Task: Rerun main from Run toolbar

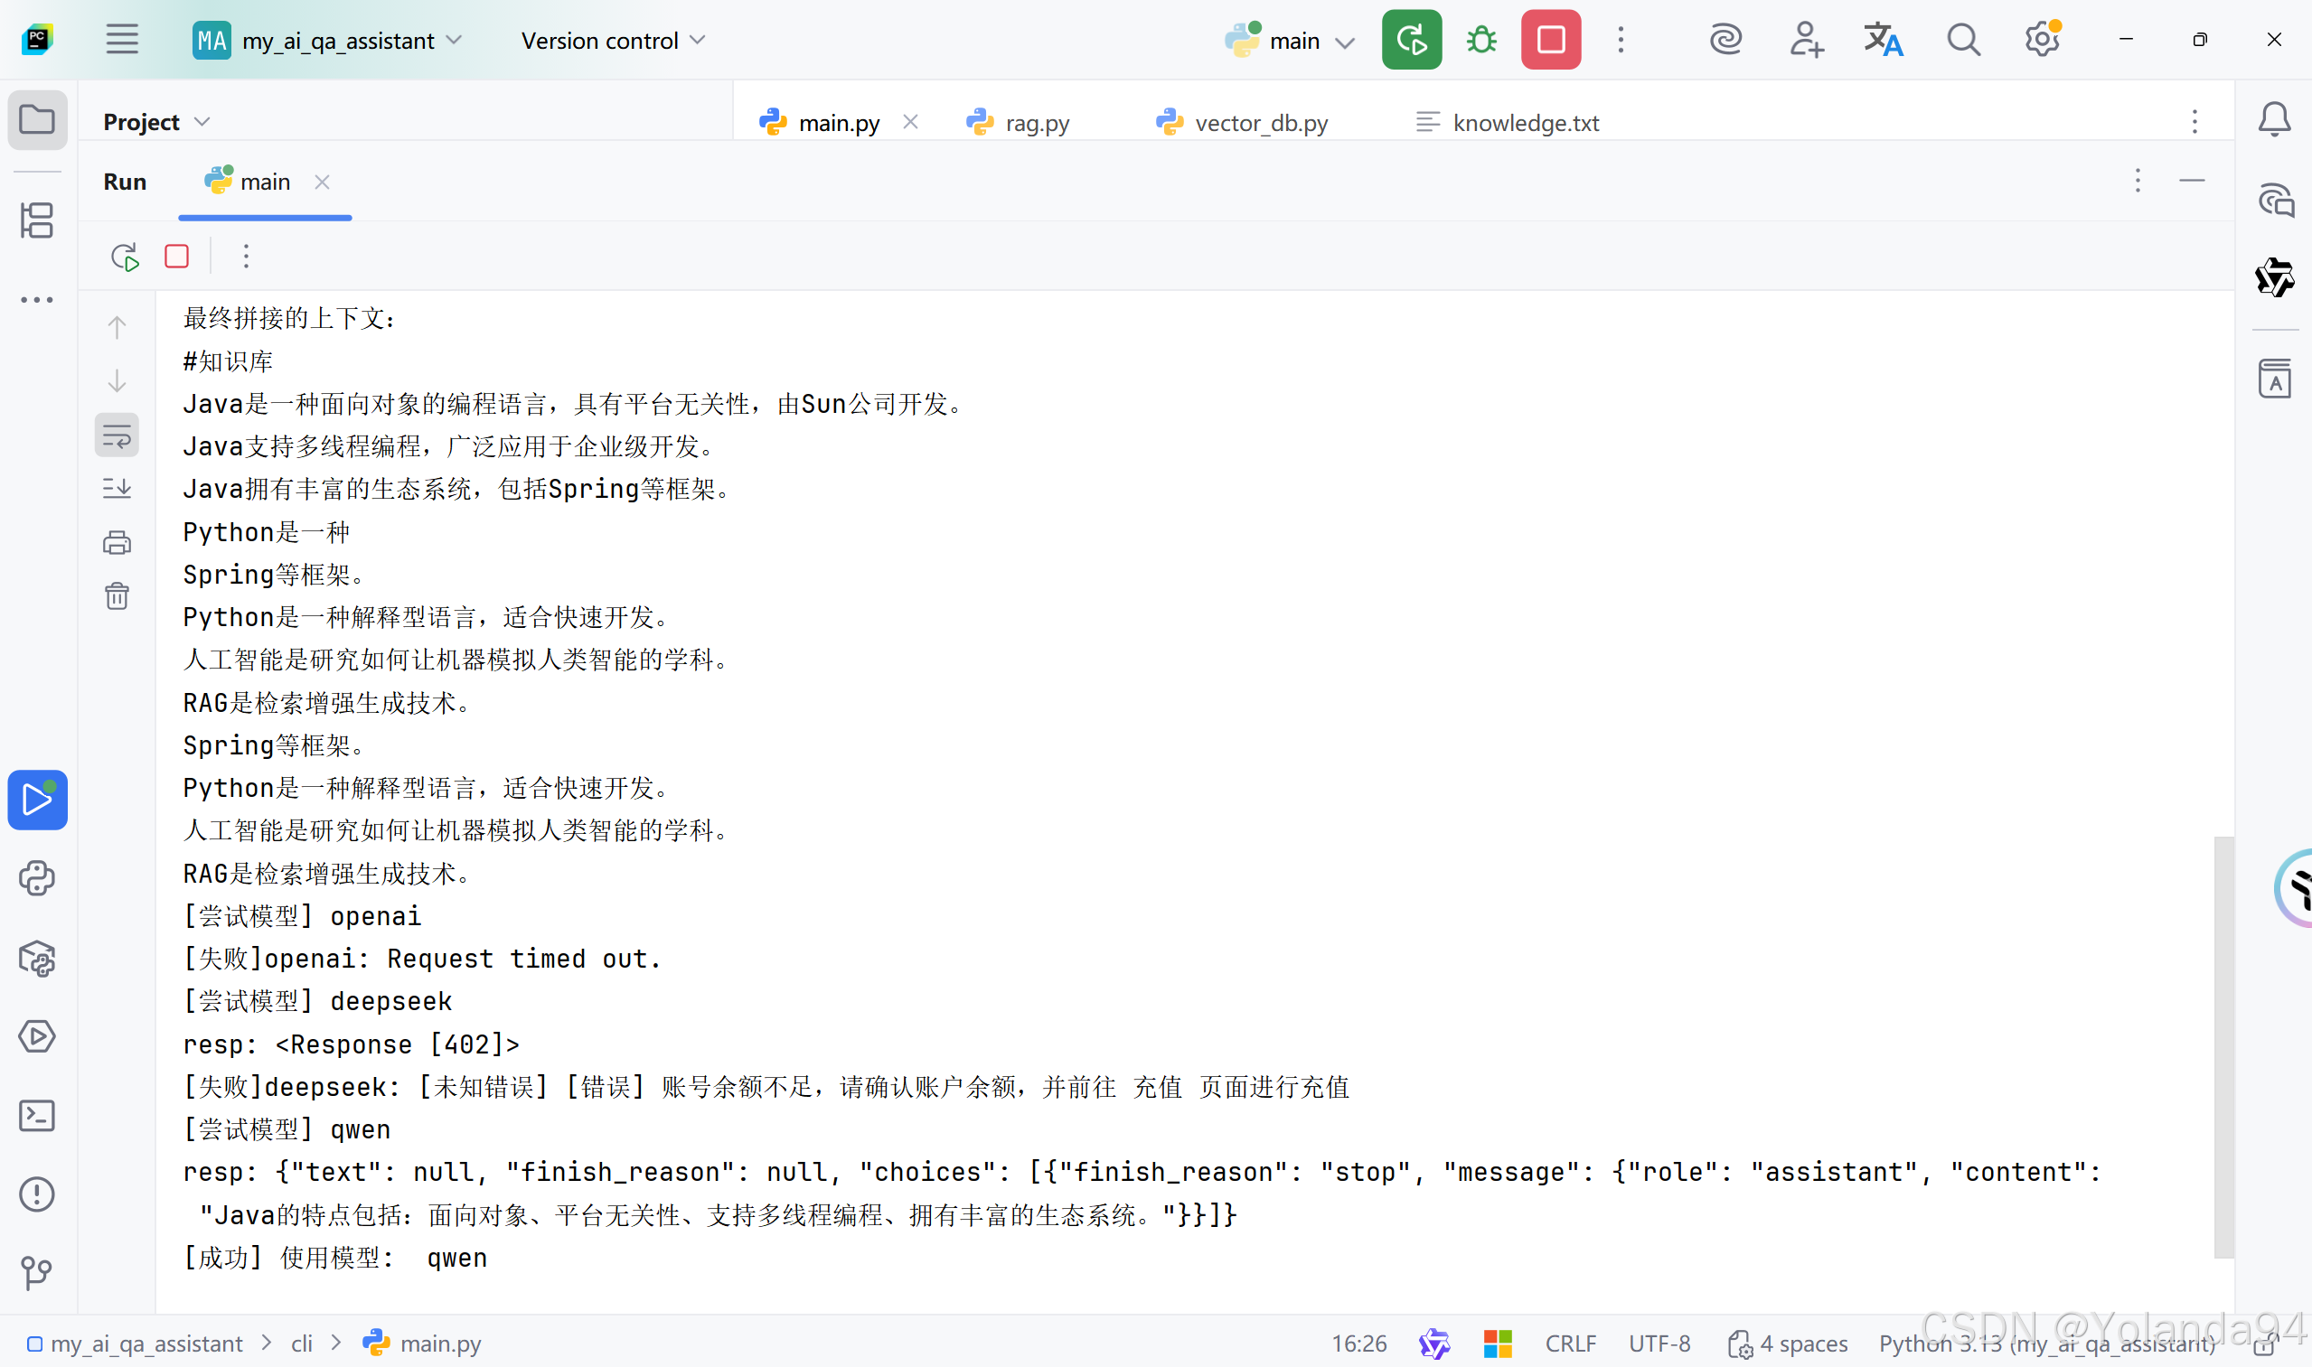Action: pyautogui.click(x=125, y=256)
